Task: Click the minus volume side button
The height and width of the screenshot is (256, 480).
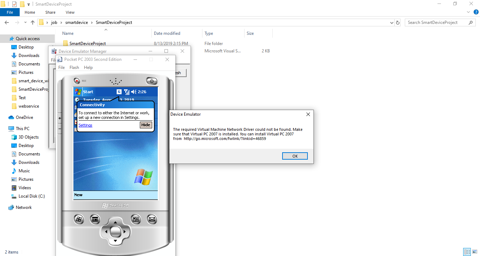Action: pos(59,129)
